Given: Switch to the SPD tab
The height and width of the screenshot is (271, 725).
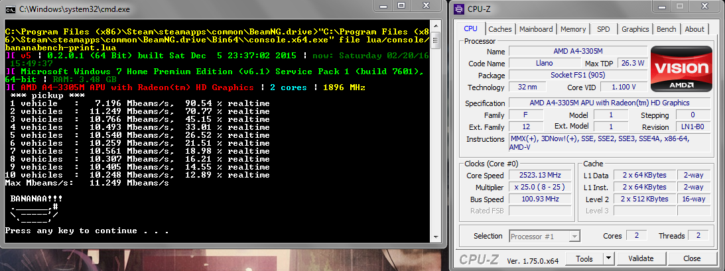Looking at the screenshot, I should point(603,29).
